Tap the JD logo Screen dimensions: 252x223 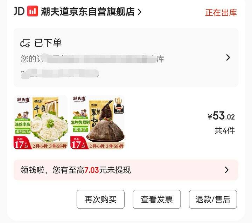(19, 11)
